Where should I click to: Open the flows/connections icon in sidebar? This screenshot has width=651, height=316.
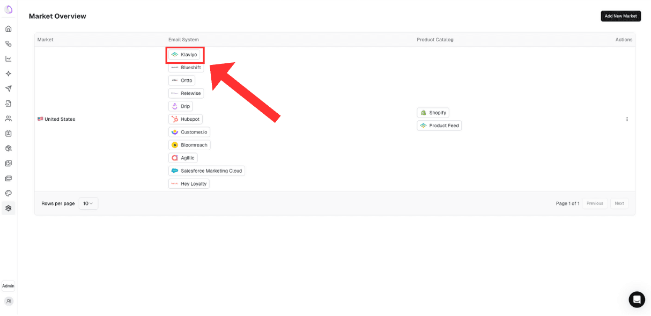[9, 44]
